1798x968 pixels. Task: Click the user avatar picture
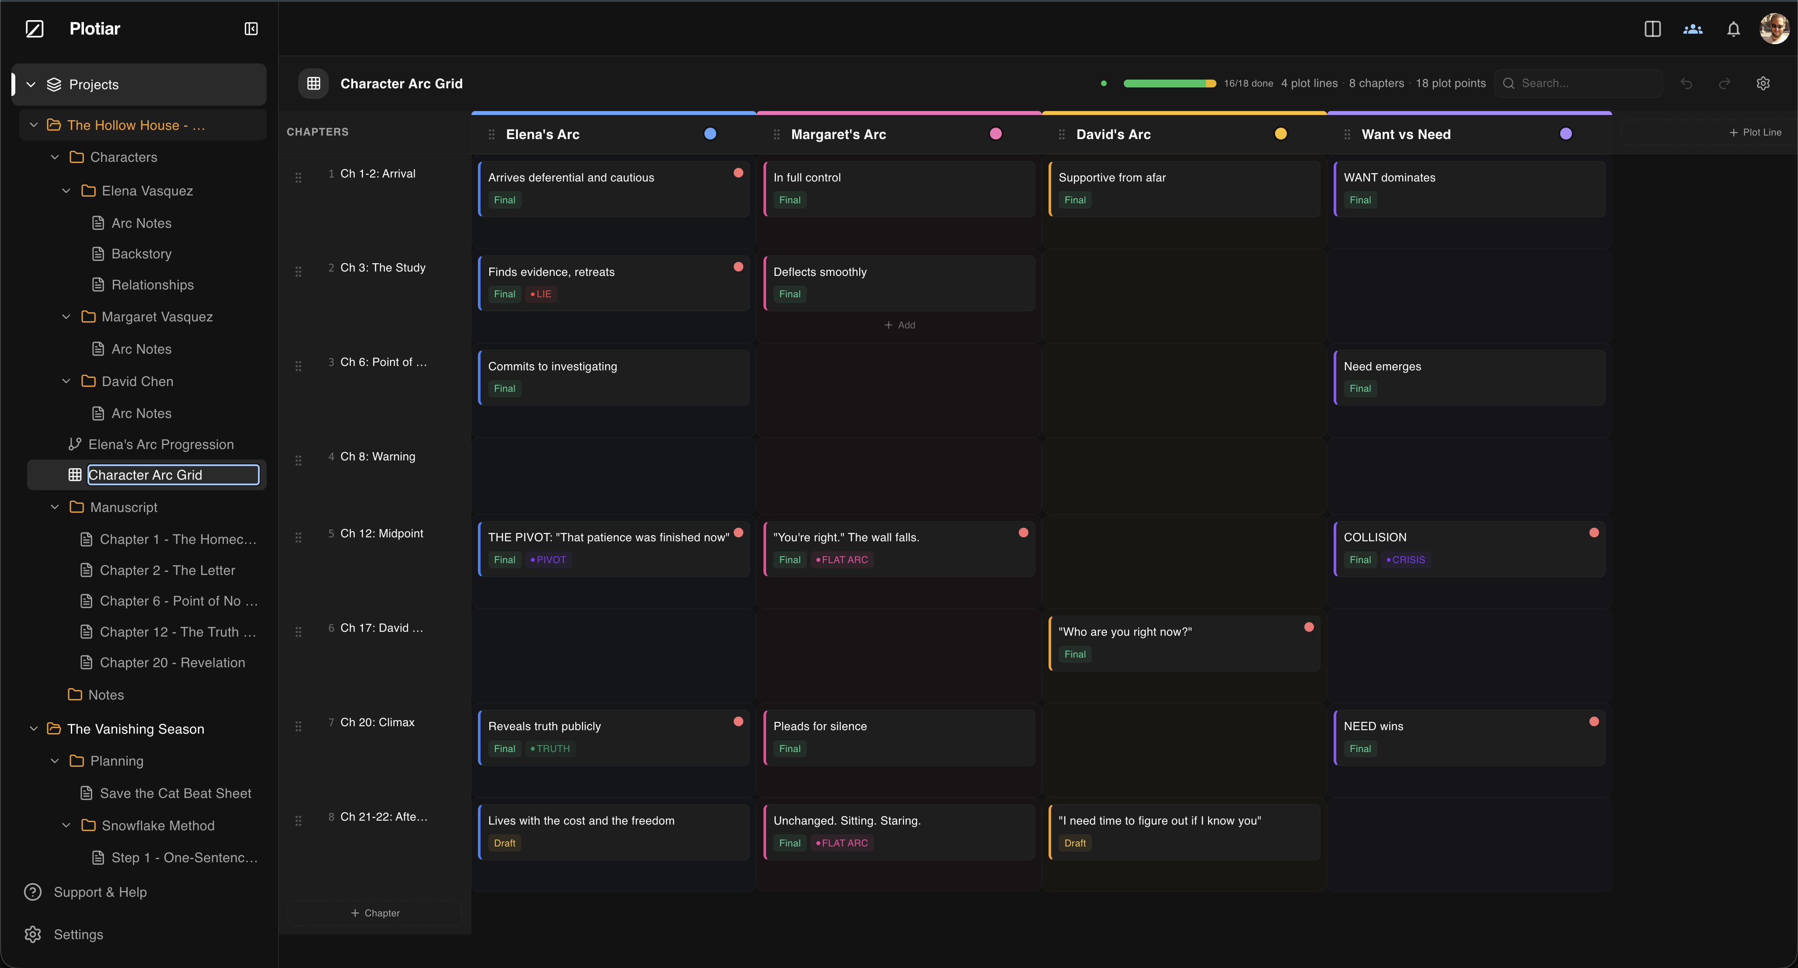(x=1774, y=28)
